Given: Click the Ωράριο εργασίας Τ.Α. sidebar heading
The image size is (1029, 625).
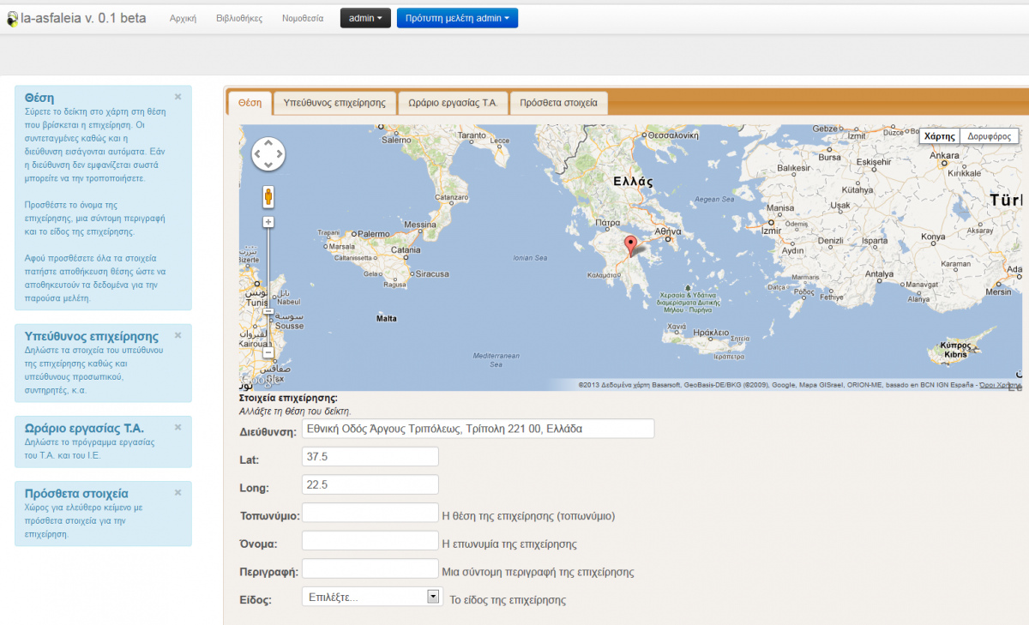Looking at the screenshot, I should pyautogui.click(x=85, y=428).
